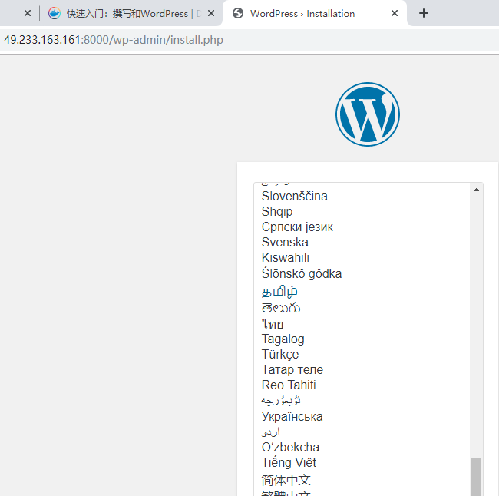Click the language list scrollbar thumb
499x496 pixels.
[x=476, y=477]
